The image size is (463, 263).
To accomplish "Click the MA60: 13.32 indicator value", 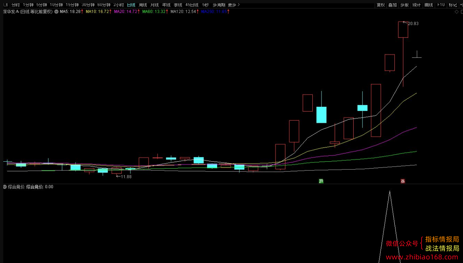I will (154, 12).
